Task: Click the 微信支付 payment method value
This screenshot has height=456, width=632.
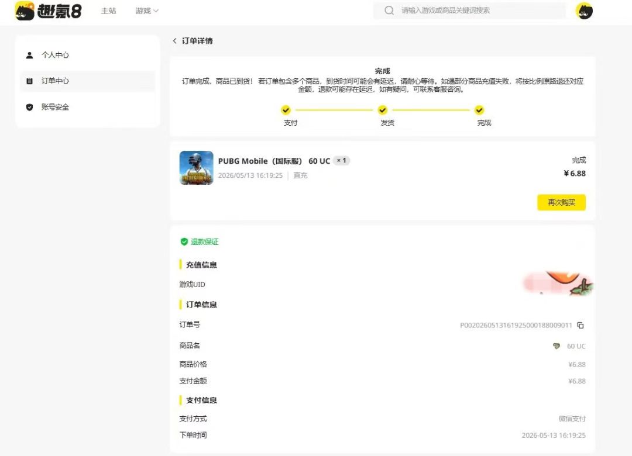Action: [x=572, y=419]
